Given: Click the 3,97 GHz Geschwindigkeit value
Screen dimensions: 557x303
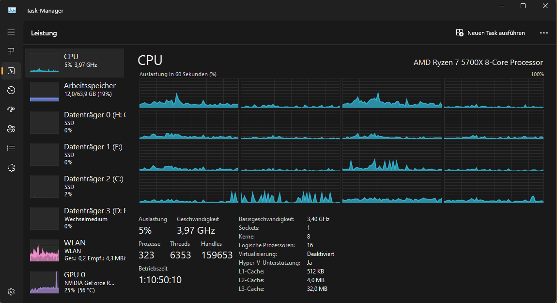Looking at the screenshot, I should point(196,230).
